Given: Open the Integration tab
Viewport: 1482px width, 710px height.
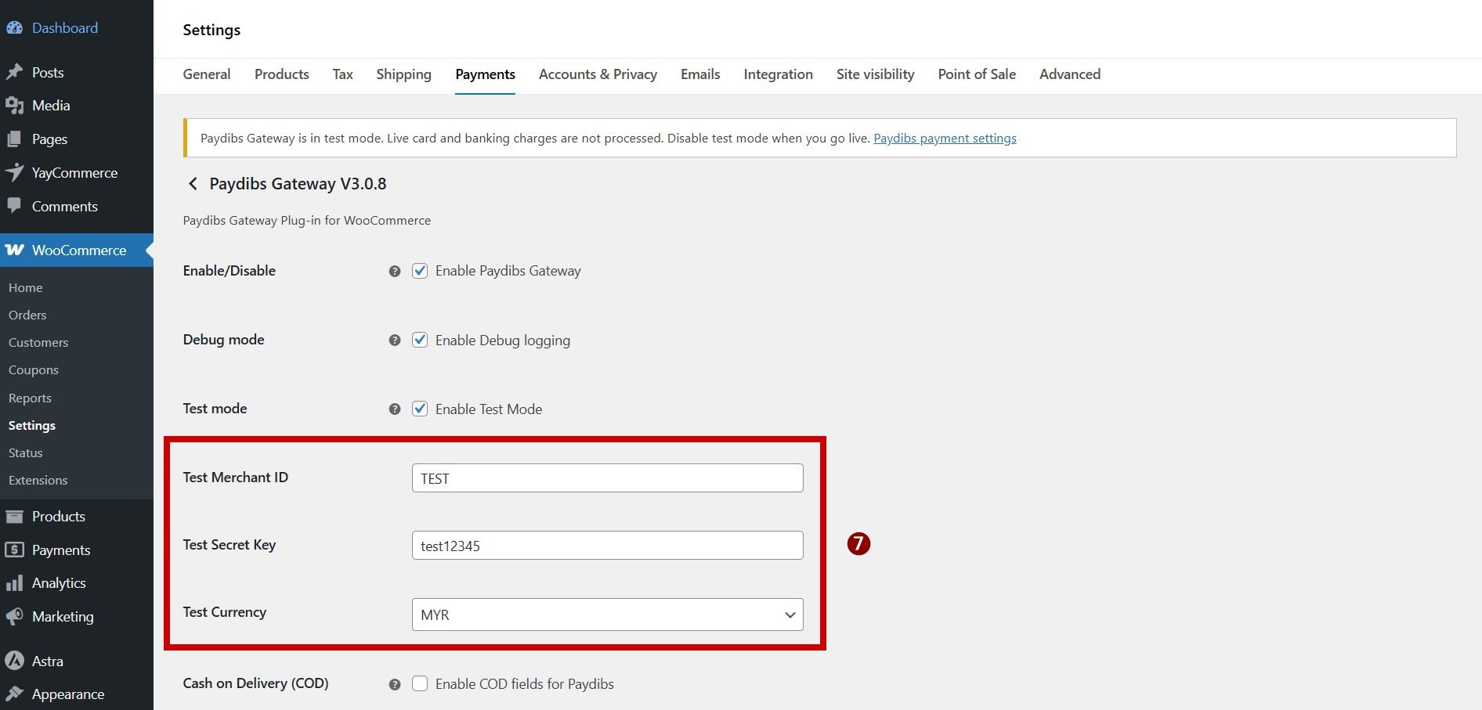Looking at the screenshot, I should click(x=778, y=74).
